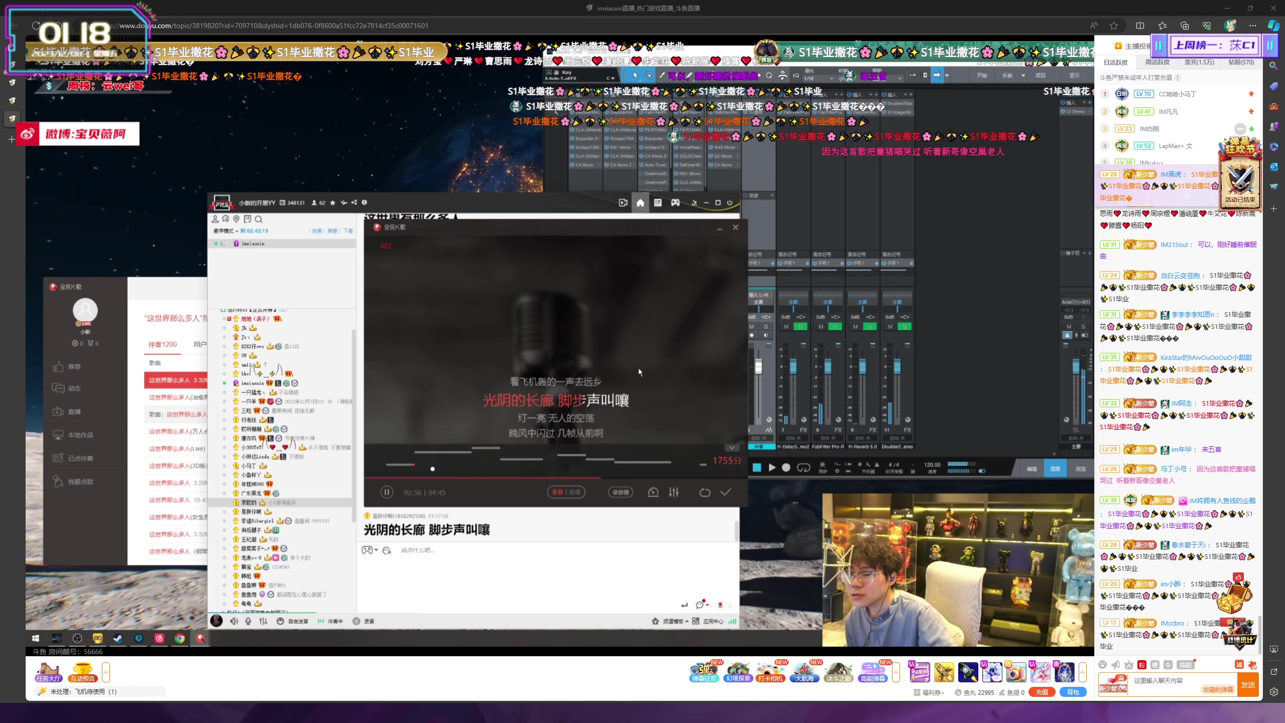Open Edge split screen icon

click(x=1140, y=26)
